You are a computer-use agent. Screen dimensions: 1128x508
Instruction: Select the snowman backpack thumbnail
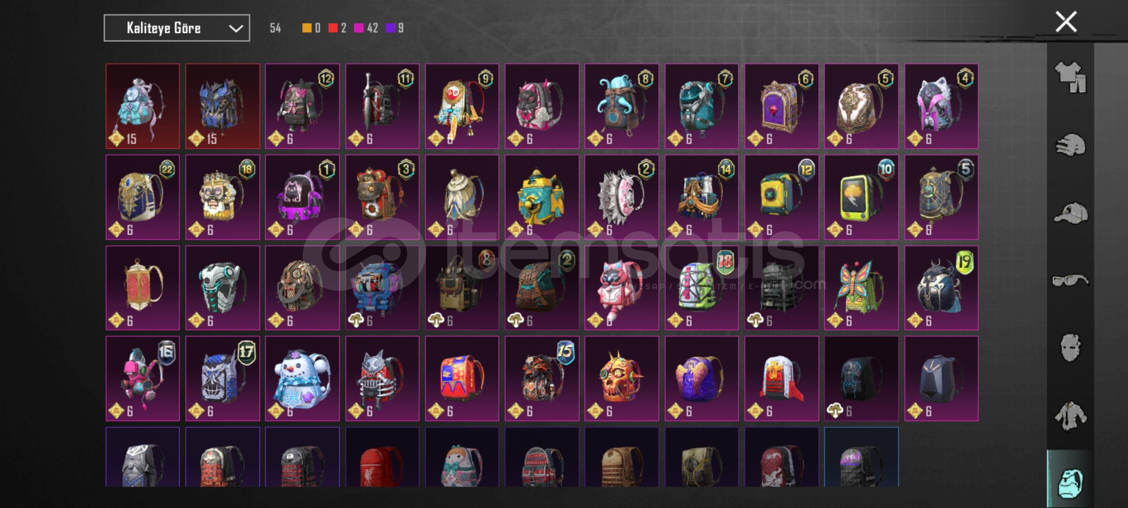[x=302, y=379]
